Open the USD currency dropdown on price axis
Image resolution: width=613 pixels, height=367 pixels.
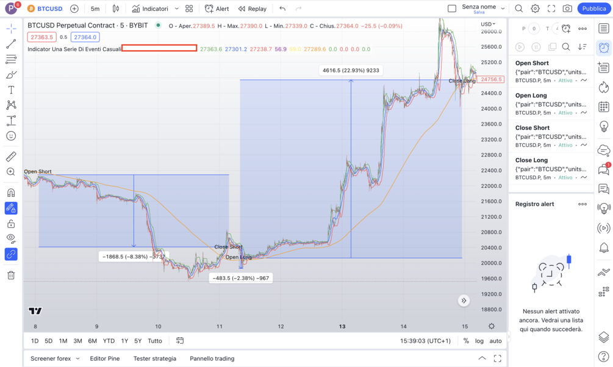[x=488, y=24]
